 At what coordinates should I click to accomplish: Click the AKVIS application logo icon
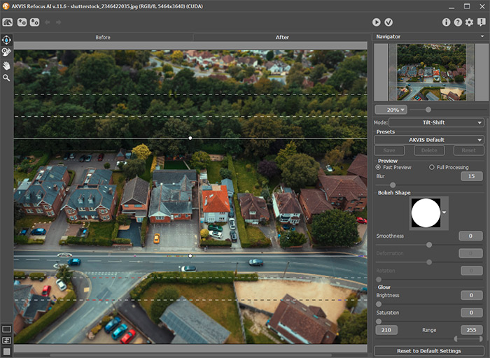click(x=6, y=6)
